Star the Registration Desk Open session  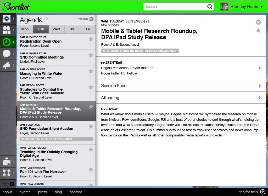(91, 39)
